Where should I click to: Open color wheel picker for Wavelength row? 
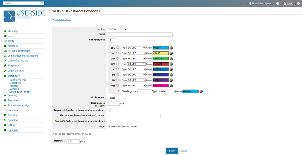point(201,91)
